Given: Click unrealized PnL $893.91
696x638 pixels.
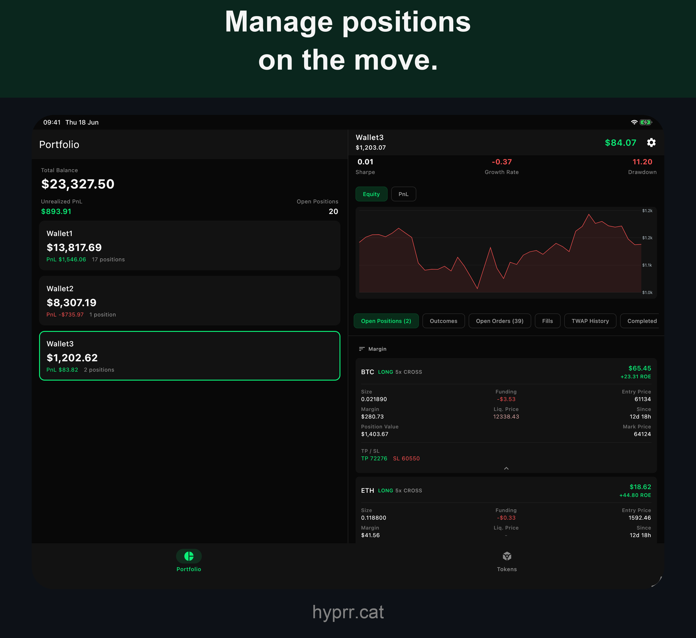Looking at the screenshot, I should [x=56, y=211].
